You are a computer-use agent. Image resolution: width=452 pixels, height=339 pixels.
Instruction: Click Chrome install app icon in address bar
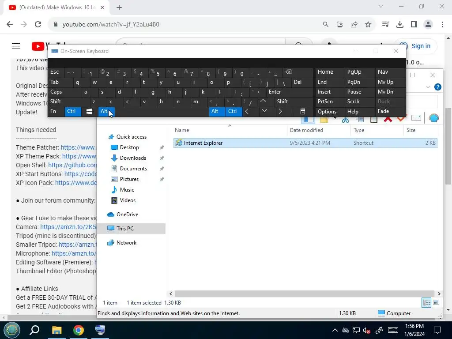tap(340, 25)
